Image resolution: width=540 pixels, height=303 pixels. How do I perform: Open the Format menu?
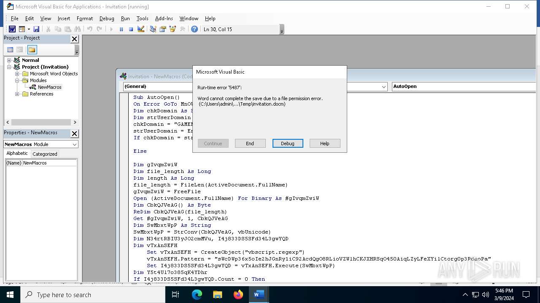coord(85,19)
